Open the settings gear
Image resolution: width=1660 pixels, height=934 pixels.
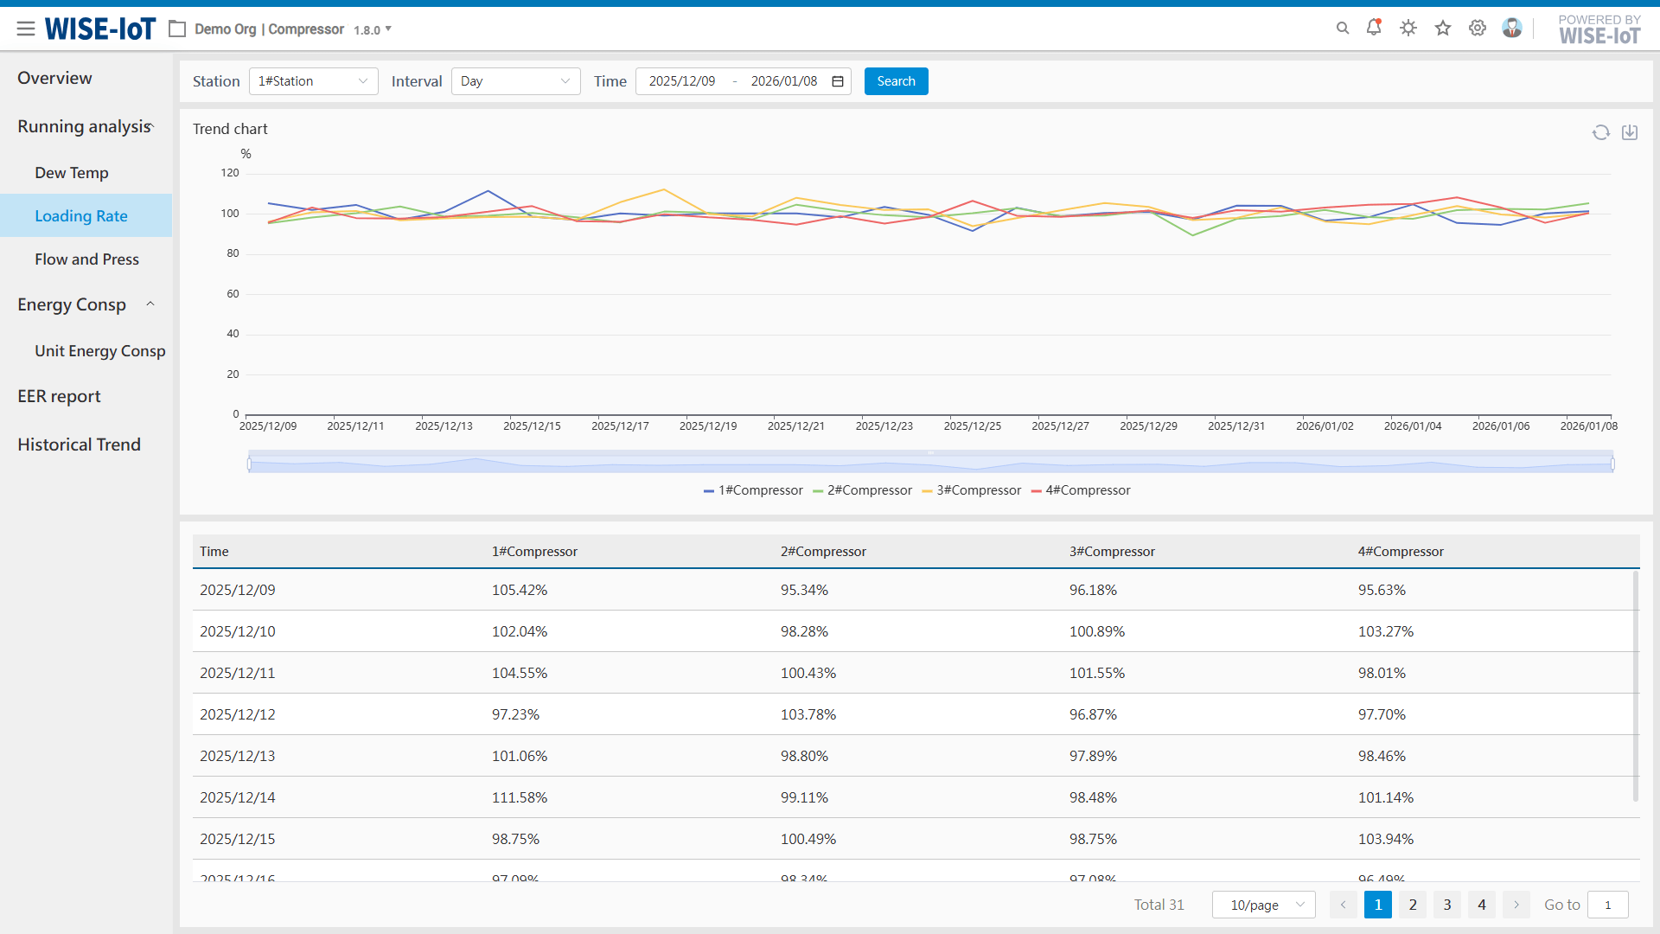click(x=1477, y=28)
